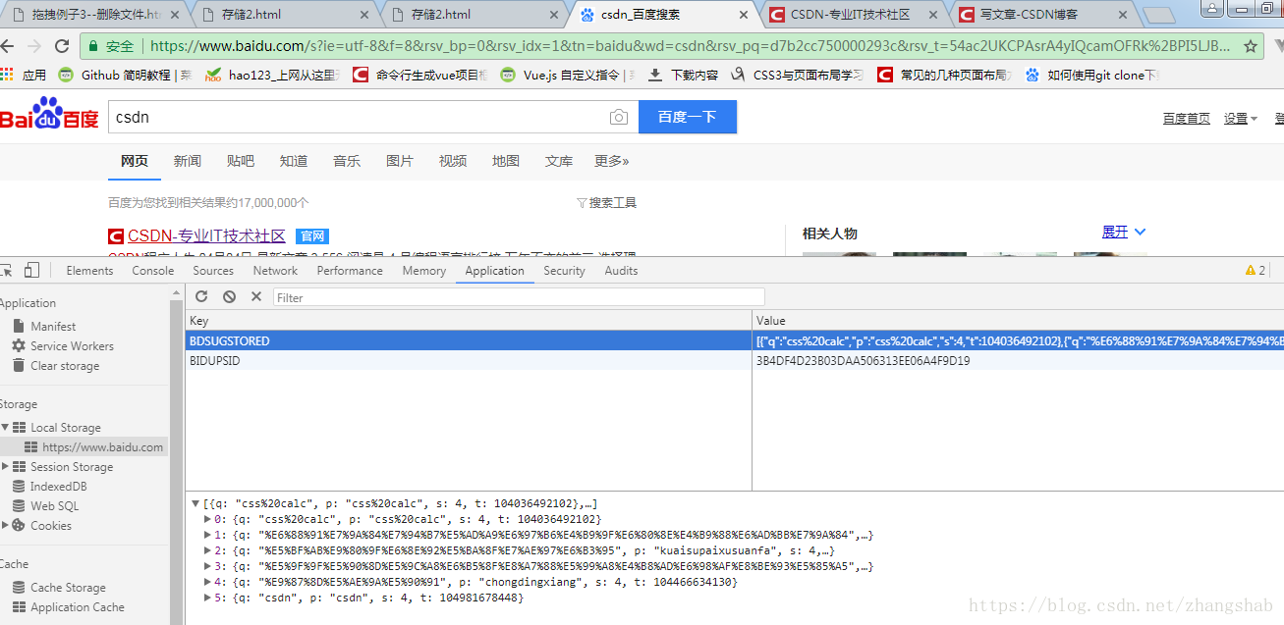Viewport: 1284px width, 625px height.
Task: Select the 图片 search category
Action: [400, 161]
